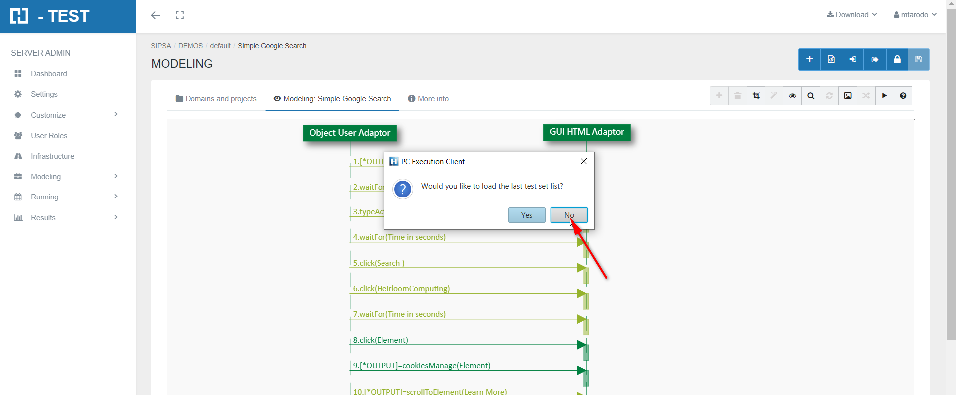Toggle fullscreen with the expand icon
Image resolution: width=956 pixels, height=395 pixels.
pyautogui.click(x=180, y=15)
